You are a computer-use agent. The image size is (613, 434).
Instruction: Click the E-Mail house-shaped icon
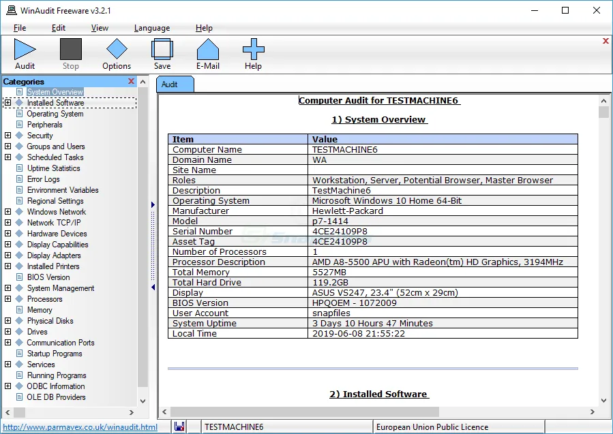pos(207,49)
